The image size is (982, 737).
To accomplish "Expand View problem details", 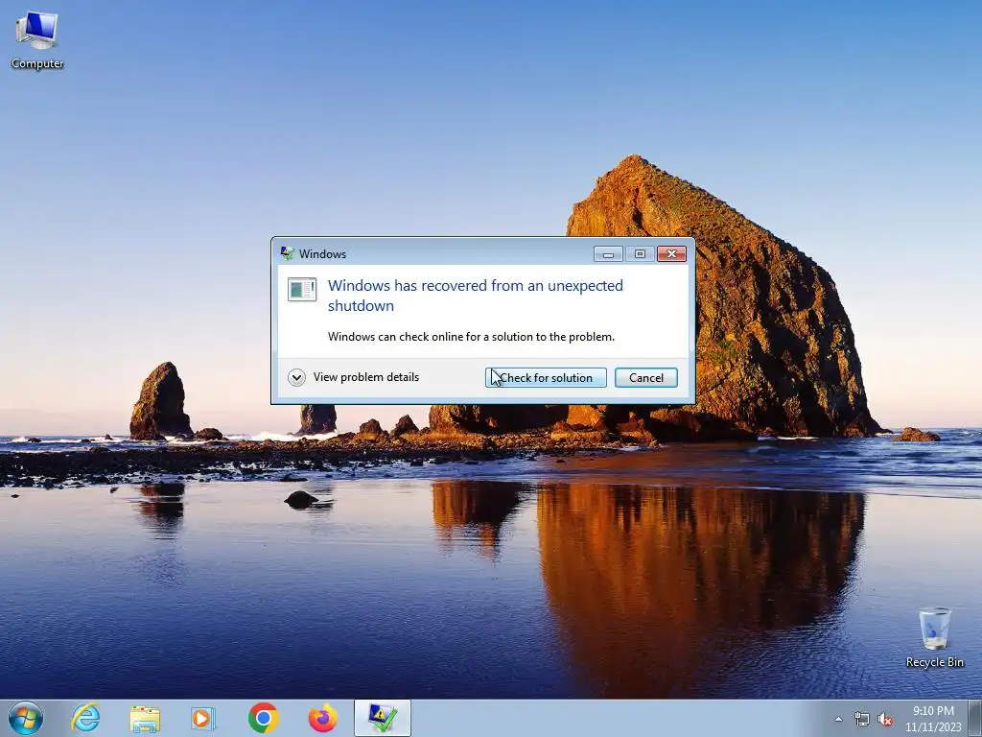I will (x=296, y=377).
